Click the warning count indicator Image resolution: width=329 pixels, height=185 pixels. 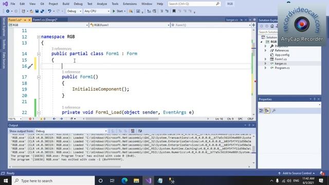pyautogui.click(x=43, y=119)
